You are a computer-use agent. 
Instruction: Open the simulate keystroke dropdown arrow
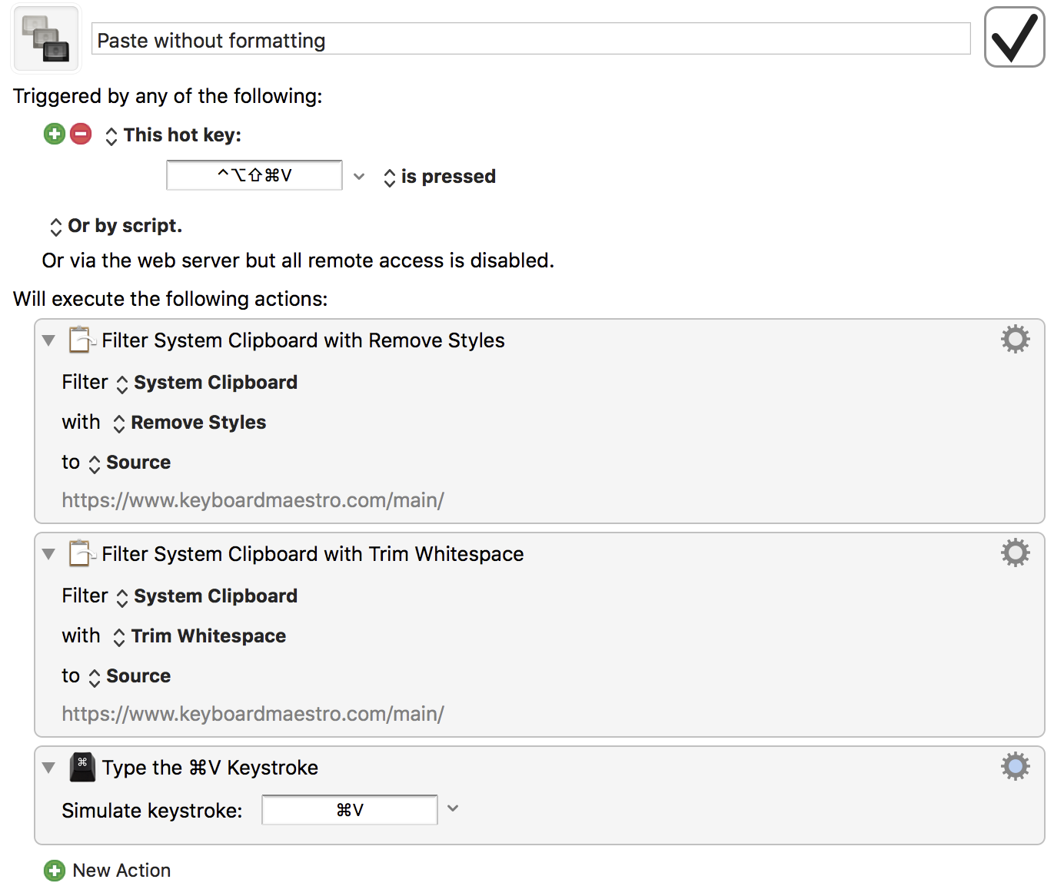click(453, 808)
